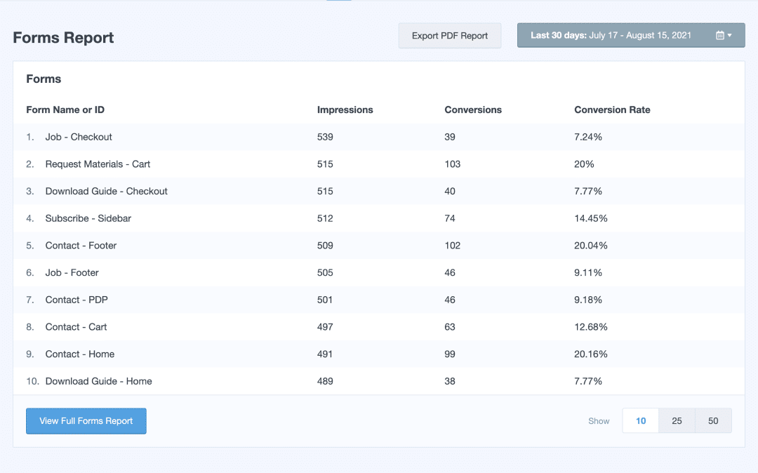Open View Full Forms Report
The width and height of the screenshot is (758, 473).
click(x=86, y=421)
